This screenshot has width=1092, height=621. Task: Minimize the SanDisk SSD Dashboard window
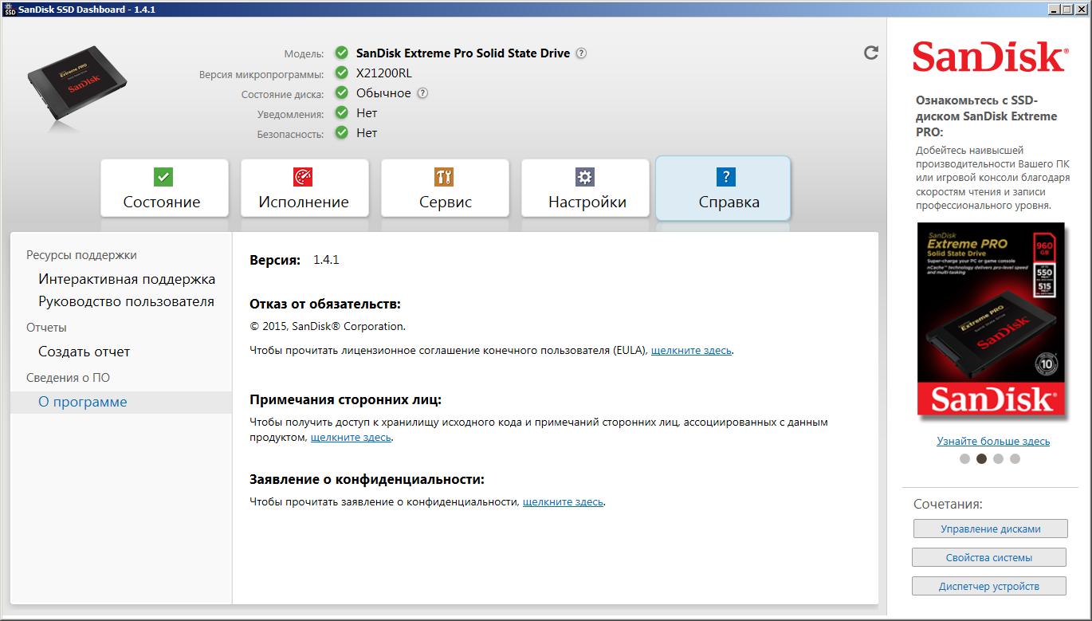1054,9
